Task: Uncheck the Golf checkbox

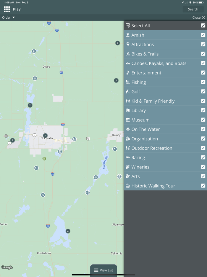Action: coord(203,91)
